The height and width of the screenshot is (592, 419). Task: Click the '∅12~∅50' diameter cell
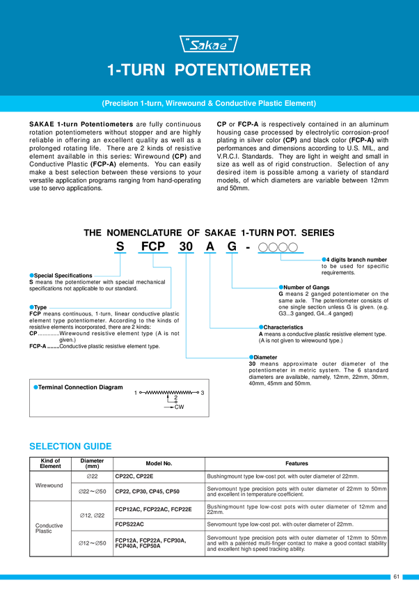[x=92, y=543]
